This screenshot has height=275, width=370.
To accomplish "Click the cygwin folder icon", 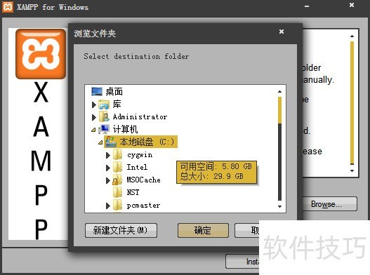I will coord(117,155).
